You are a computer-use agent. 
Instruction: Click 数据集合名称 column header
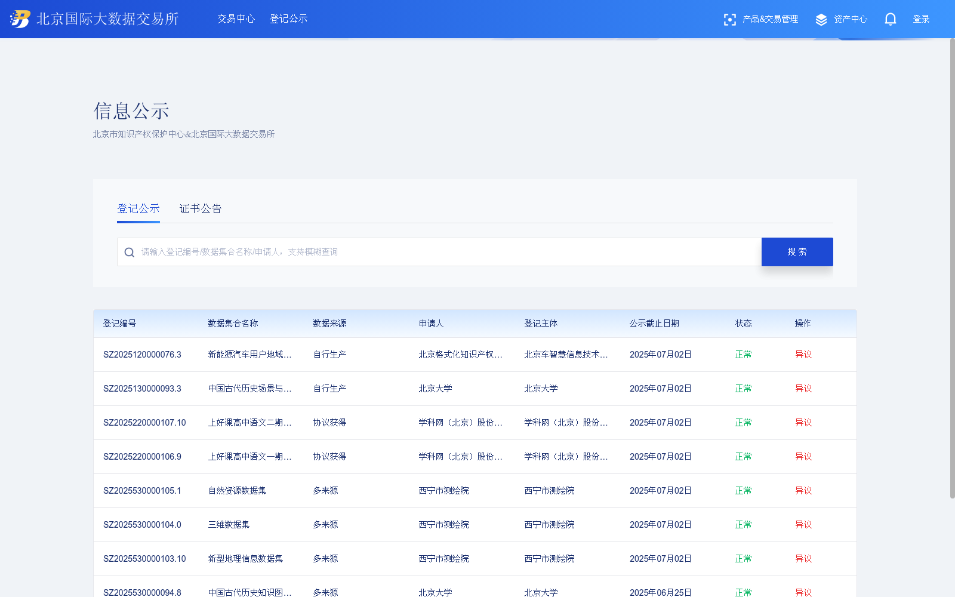tap(233, 324)
